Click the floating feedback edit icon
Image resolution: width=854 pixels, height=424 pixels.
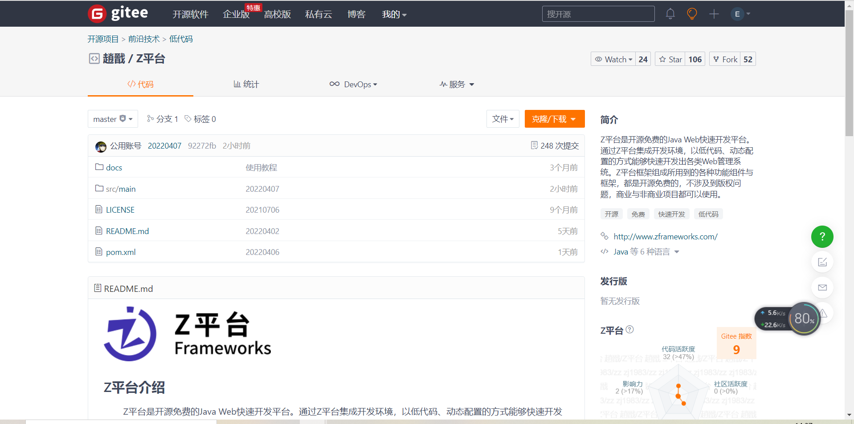tap(822, 262)
